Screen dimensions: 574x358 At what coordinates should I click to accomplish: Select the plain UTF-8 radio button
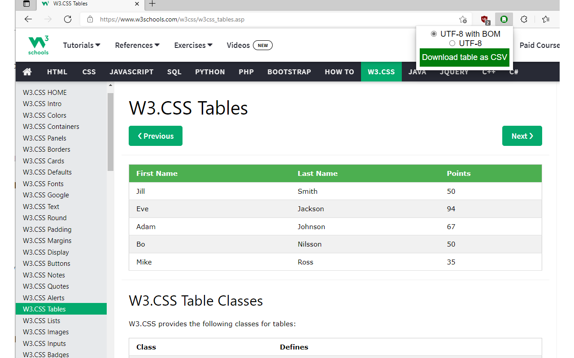[452, 43]
